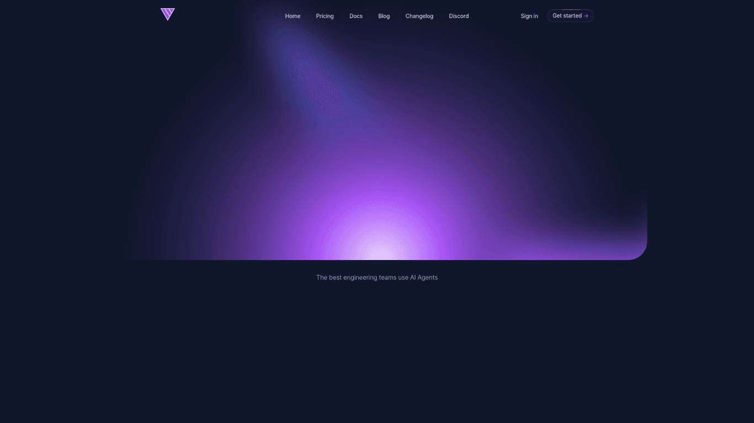Screen dimensions: 754x423
Task: View the Changelog page
Action: click(420, 16)
